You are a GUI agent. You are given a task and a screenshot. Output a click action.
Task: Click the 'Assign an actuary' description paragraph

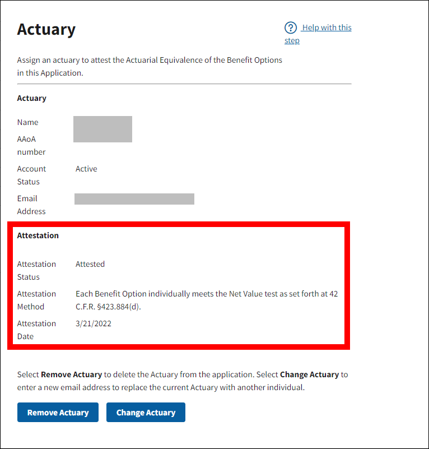150,66
